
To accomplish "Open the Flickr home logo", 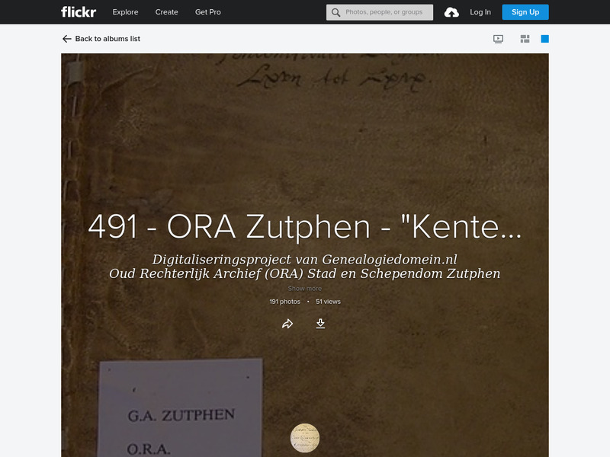I will 73,11.
